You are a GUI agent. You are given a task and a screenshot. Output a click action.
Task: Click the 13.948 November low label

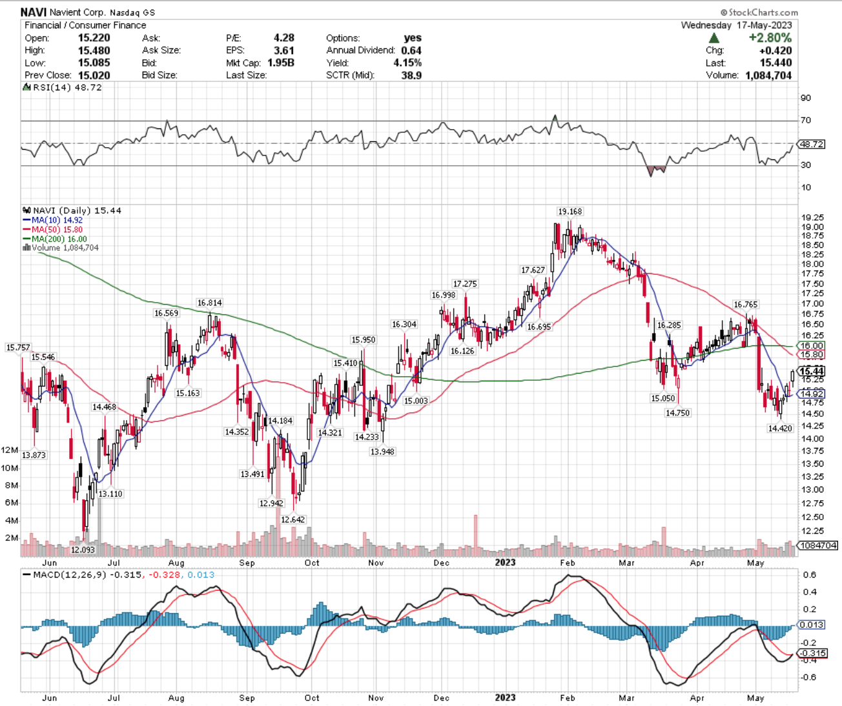[382, 452]
